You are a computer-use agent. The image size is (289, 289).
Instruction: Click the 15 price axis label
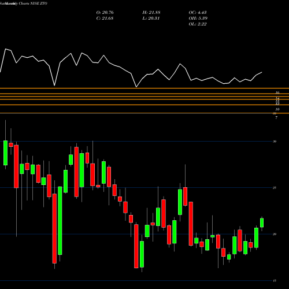tap(275, 280)
